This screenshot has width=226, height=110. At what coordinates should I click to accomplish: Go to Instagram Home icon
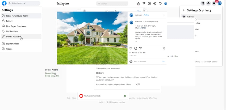pyautogui.click(x=139, y=4)
